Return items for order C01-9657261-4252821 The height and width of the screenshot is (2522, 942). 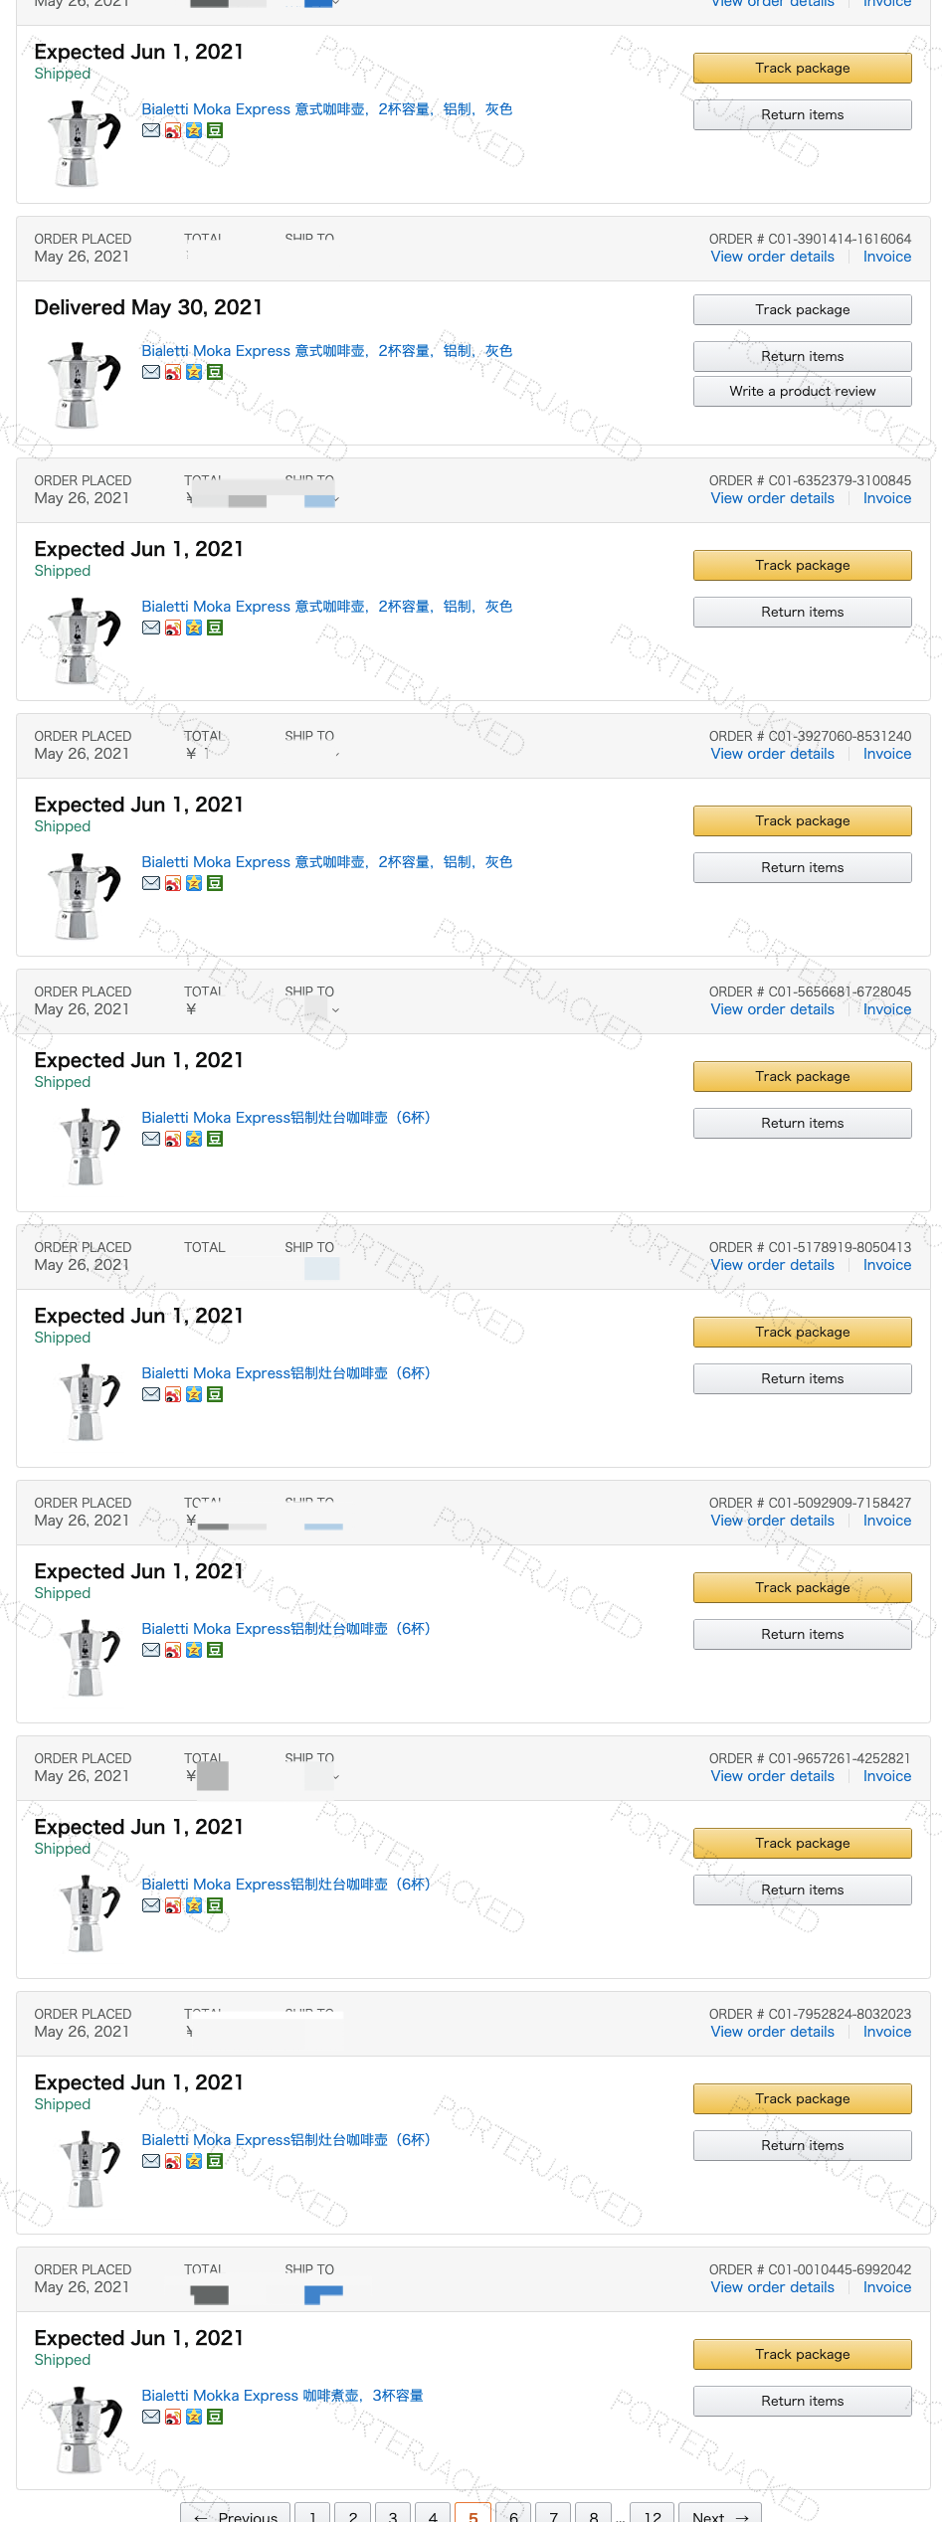[x=802, y=1890]
